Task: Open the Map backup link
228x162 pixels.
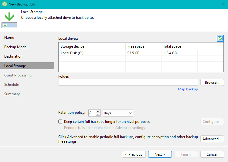Action: pos(188,89)
